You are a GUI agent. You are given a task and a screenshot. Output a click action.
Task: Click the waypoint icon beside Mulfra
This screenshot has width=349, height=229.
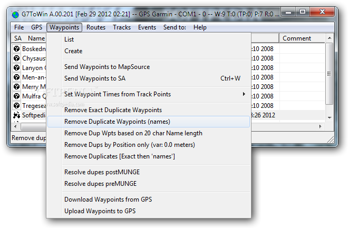point(16,96)
